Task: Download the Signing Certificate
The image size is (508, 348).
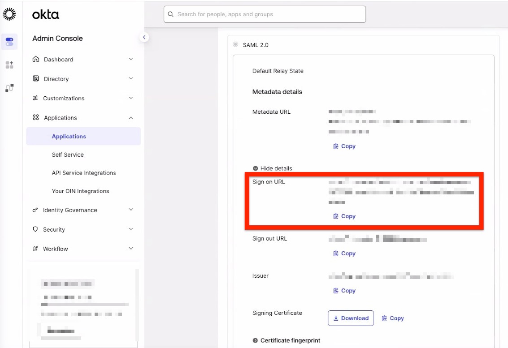Action: 351,318
